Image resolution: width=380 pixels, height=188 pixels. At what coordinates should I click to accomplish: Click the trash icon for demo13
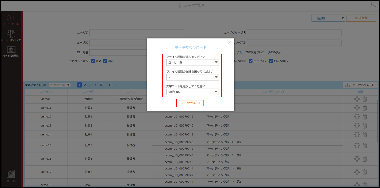click(x=365, y=126)
